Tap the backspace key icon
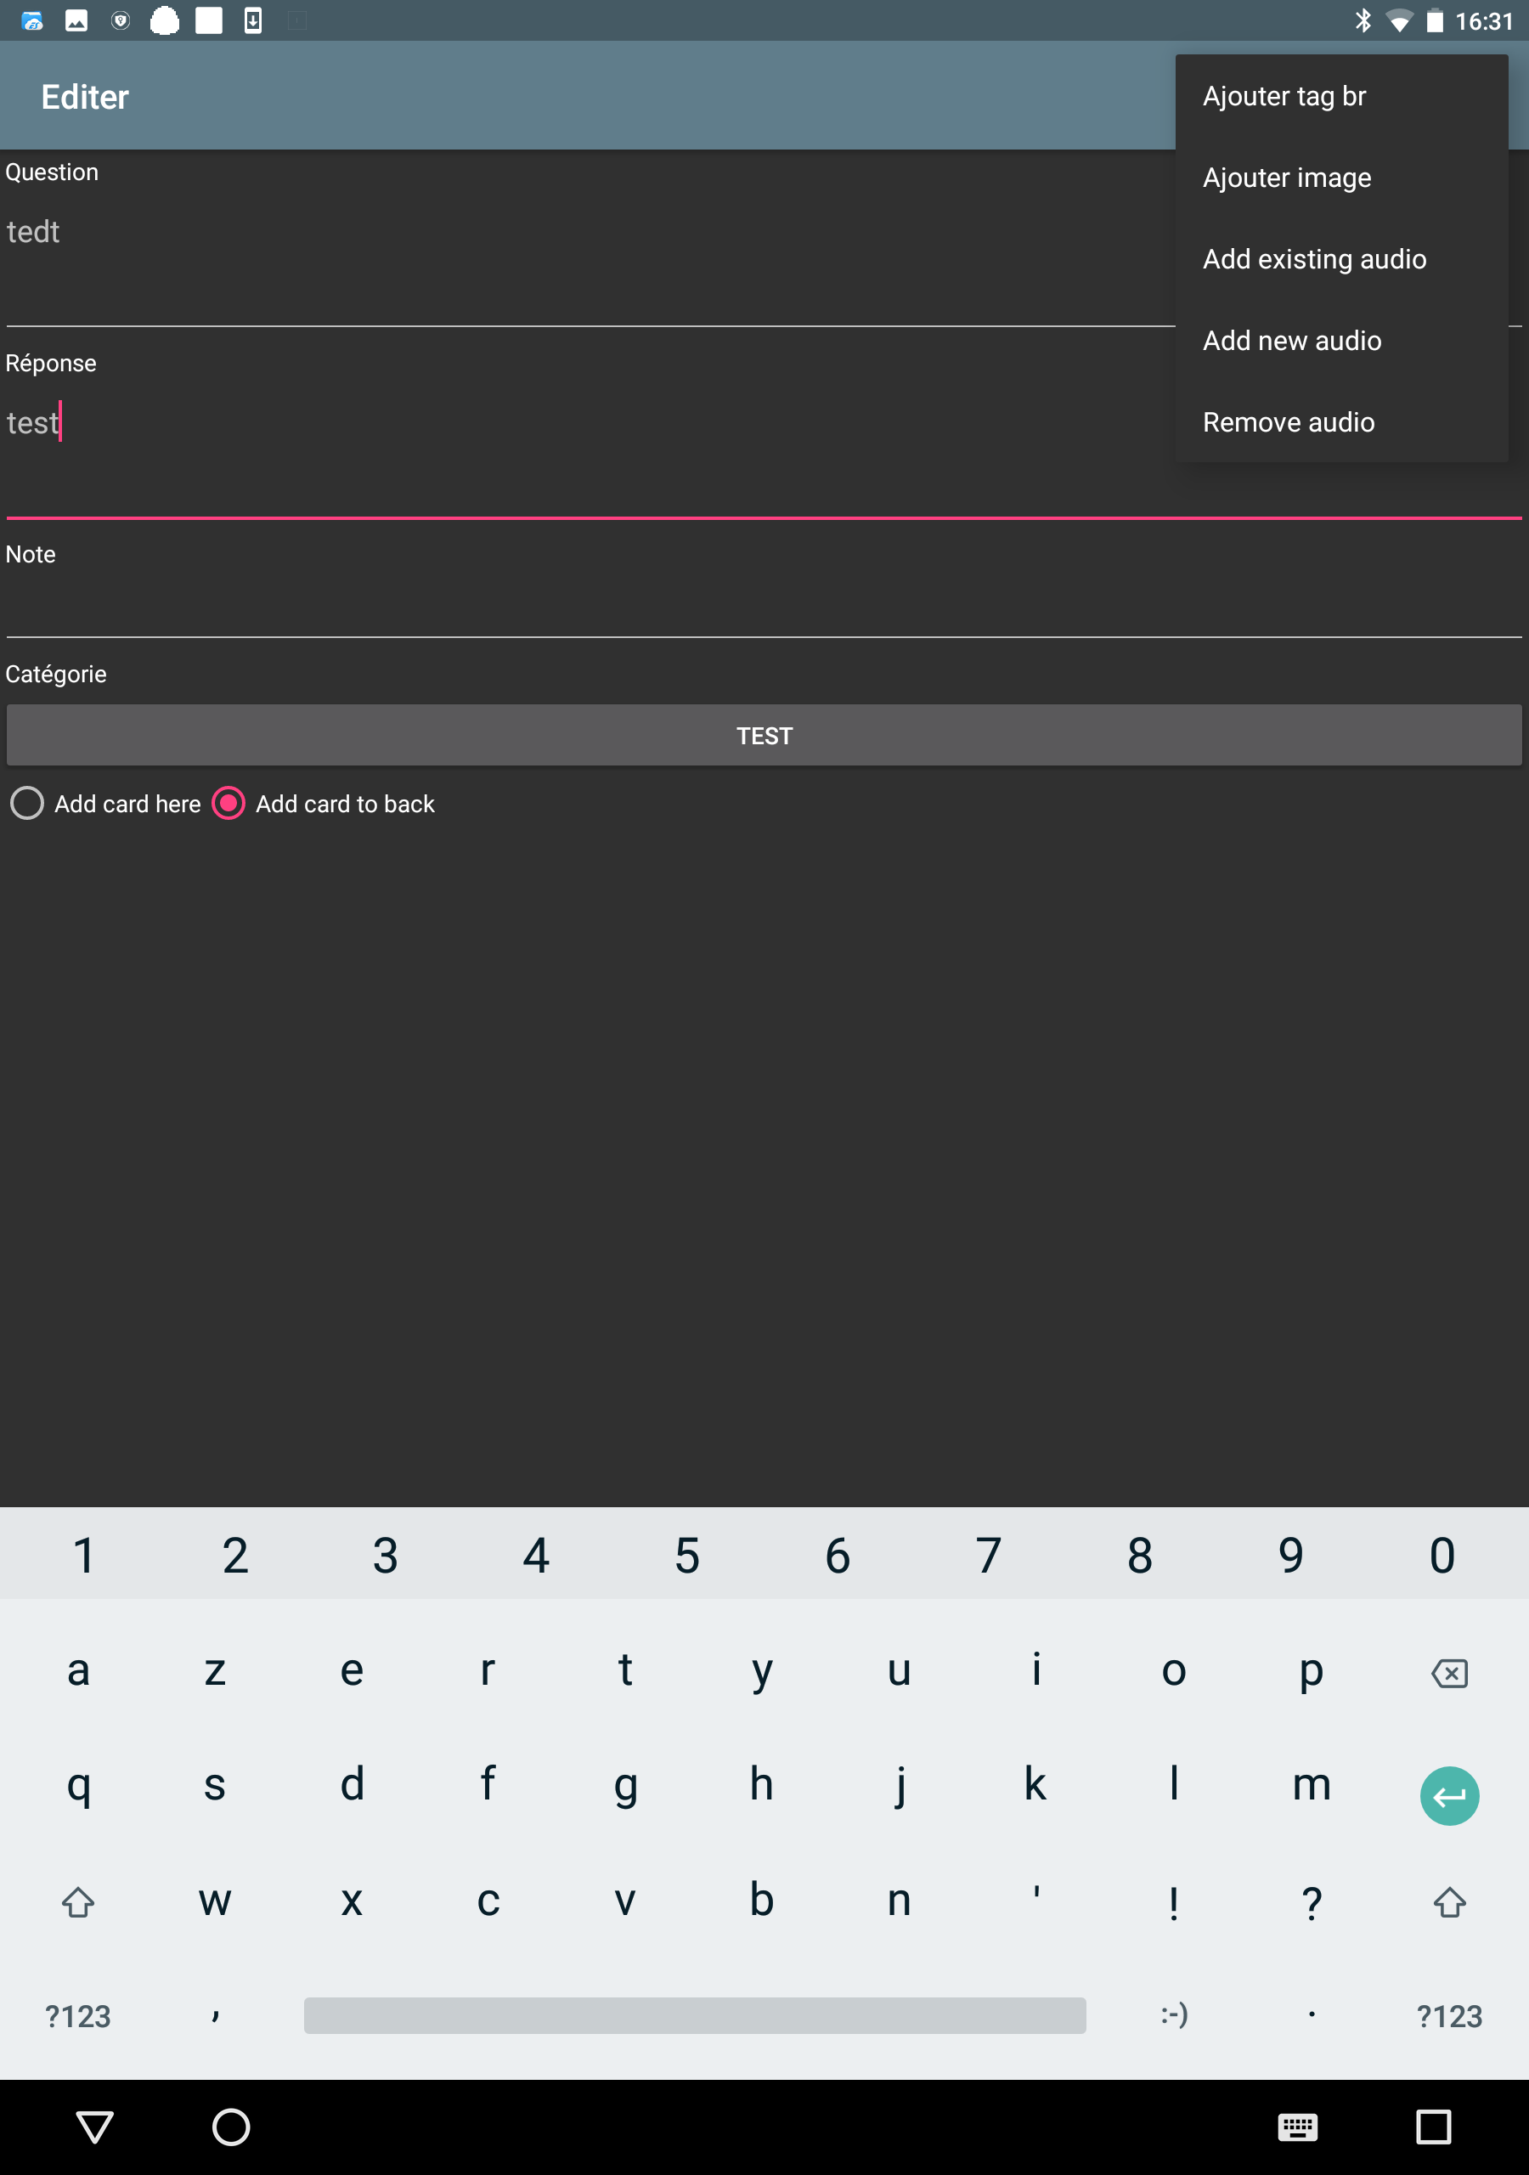 click(1449, 1673)
